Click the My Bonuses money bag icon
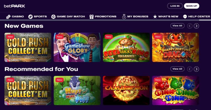Image resolution: width=211 pixels, height=110 pixels. pos(124,17)
